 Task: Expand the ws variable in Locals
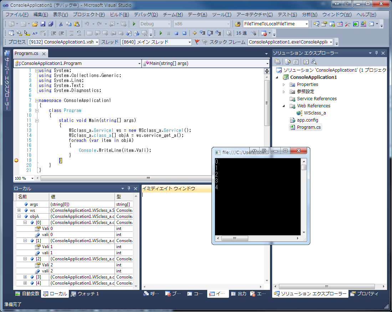(19, 210)
